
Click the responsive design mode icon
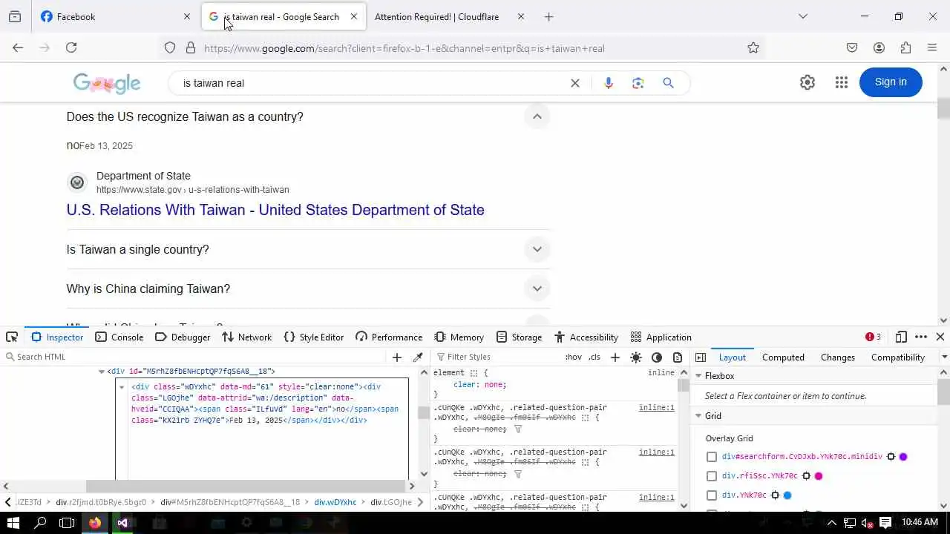coord(901,337)
